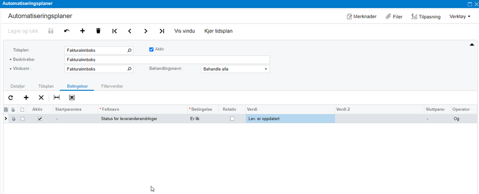
Task: Toggle Aktiv checkbox in condition row
Action: pyautogui.click(x=40, y=119)
